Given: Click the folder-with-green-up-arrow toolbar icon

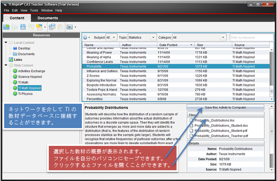Looking at the screenshot, I should point(7,27).
